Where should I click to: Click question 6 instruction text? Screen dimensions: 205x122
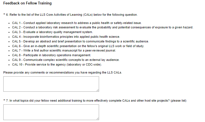[x=72, y=15]
